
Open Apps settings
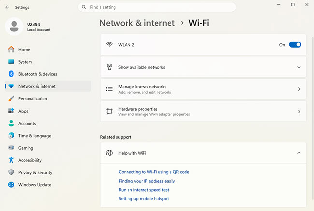tap(48, 111)
